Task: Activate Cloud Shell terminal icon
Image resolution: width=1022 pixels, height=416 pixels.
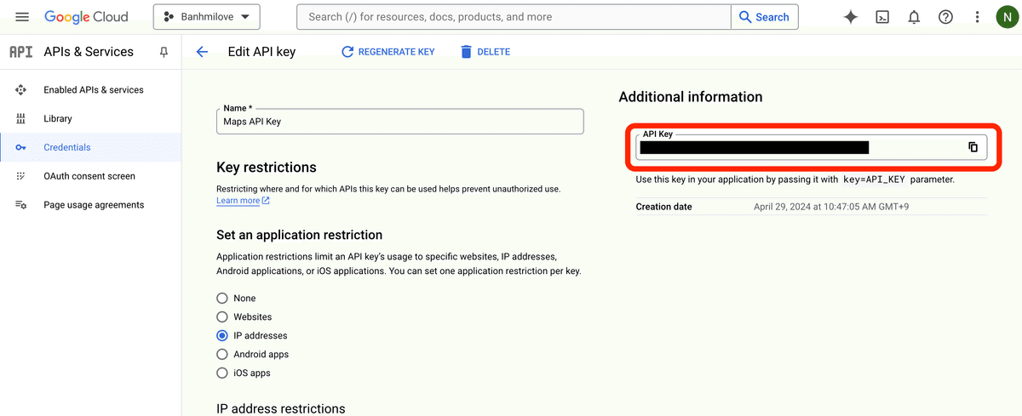Action: click(x=883, y=17)
